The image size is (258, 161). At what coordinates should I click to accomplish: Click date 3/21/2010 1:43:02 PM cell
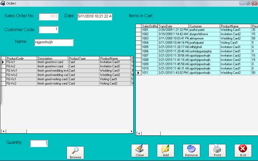(173, 73)
